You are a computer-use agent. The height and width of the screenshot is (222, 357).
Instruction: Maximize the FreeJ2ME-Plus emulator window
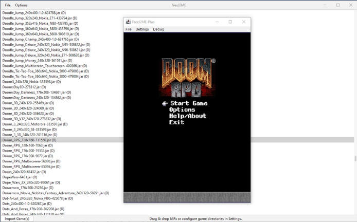230,22
